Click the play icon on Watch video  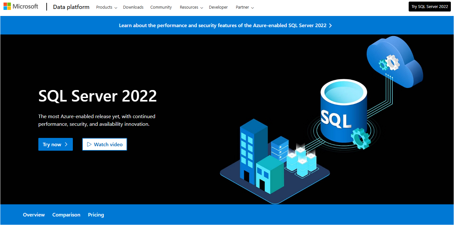pos(89,144)
